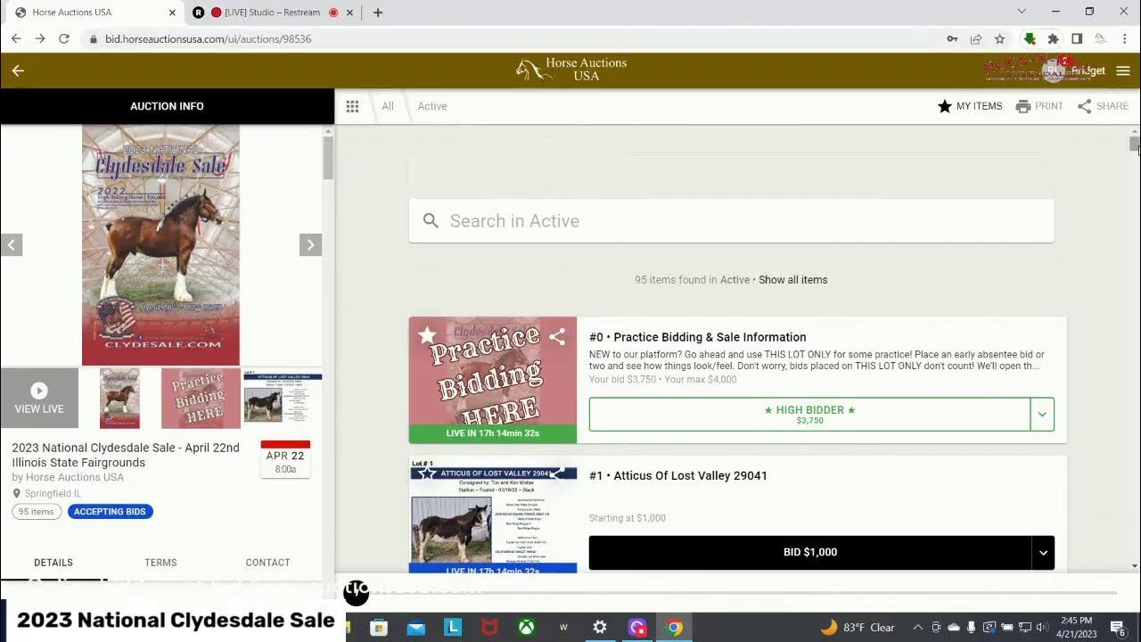Screen dimensions: 1141x642
Task: Bookmark this page with star icon
Action: pos(1000,38)
